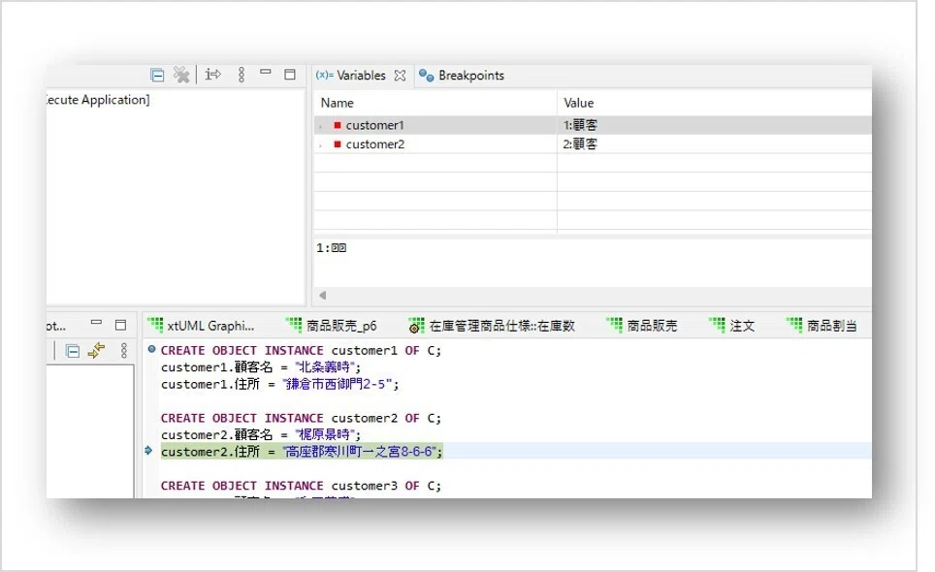935x572 pixels.
Task: Click line CREATE OBJECT INSTANCE customer1
Action: point(301,350)
